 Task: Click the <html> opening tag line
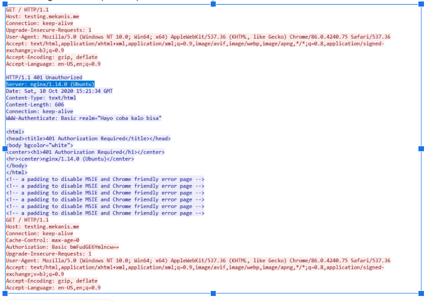tap(15, 132)
